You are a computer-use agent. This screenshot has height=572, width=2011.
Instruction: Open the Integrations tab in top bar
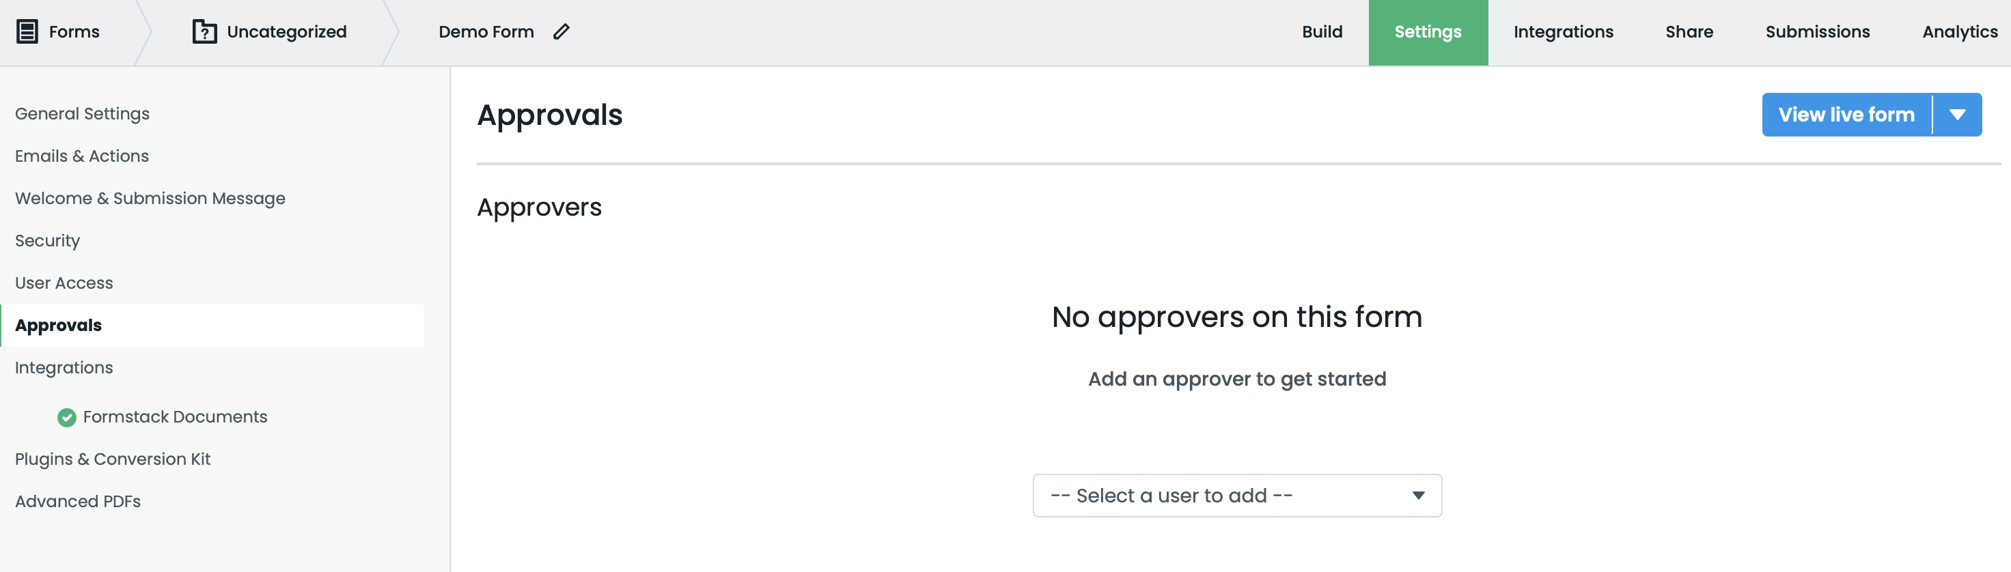1563,32
